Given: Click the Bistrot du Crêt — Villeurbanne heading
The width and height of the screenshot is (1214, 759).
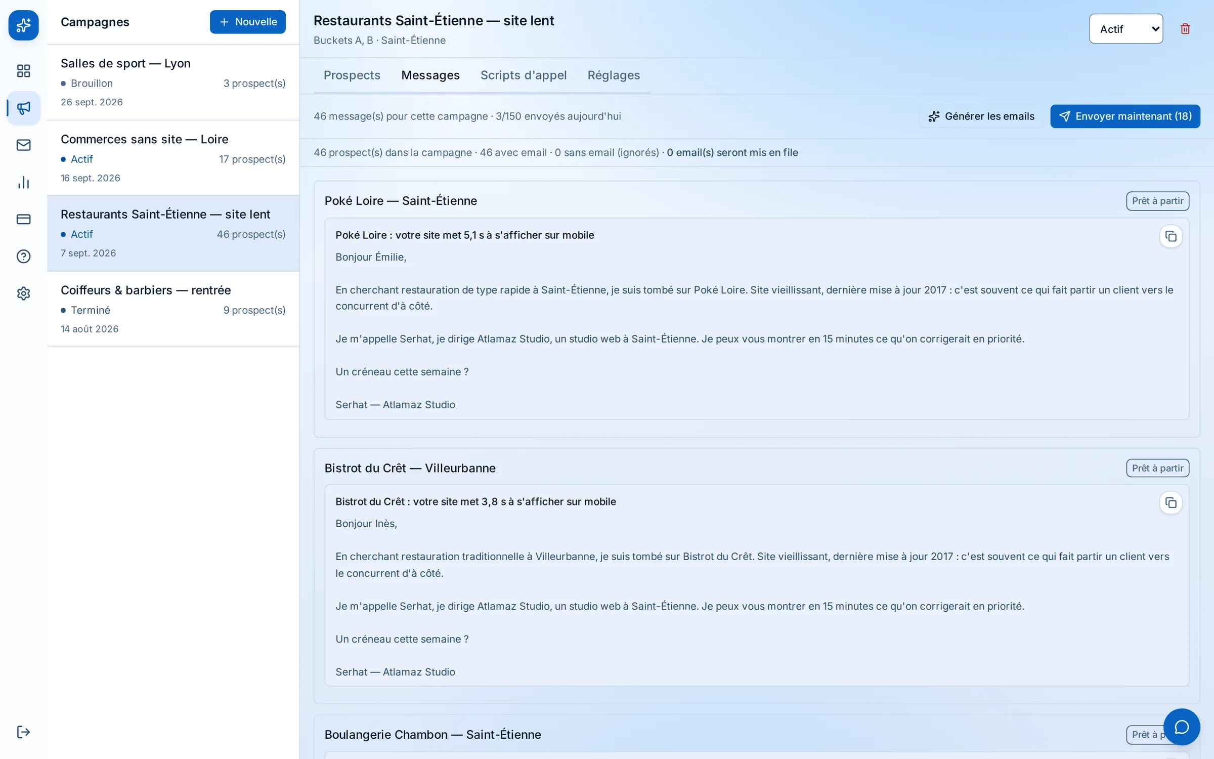Looking at the screenshot, I should point(410,468).
